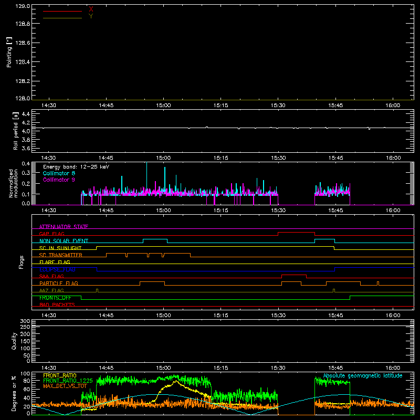Click 14:45 under the Flags panel

click(106, 316)
